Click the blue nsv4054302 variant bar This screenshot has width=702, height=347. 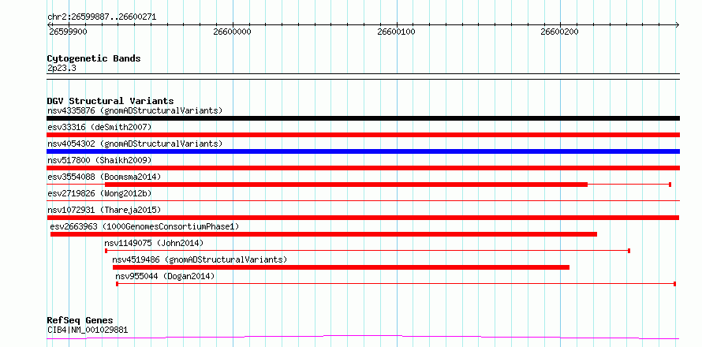pyautogui.click(x=363, y=151)
